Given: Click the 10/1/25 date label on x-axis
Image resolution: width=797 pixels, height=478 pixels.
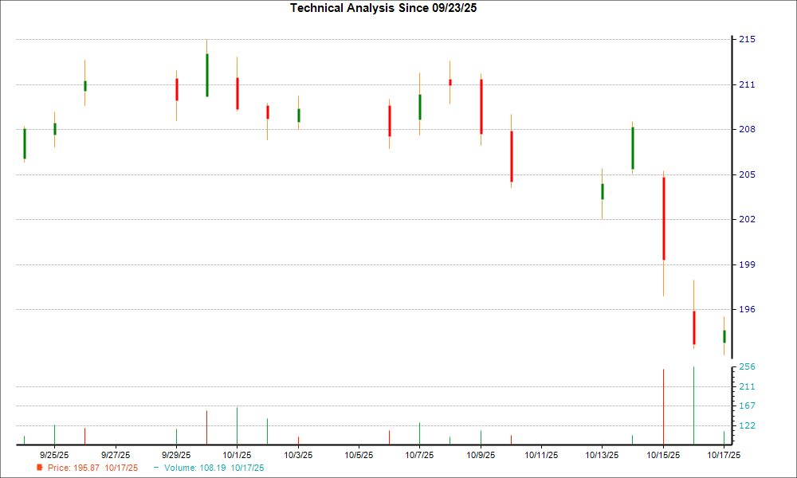Looking at the screenshot, I should (237, 455).
